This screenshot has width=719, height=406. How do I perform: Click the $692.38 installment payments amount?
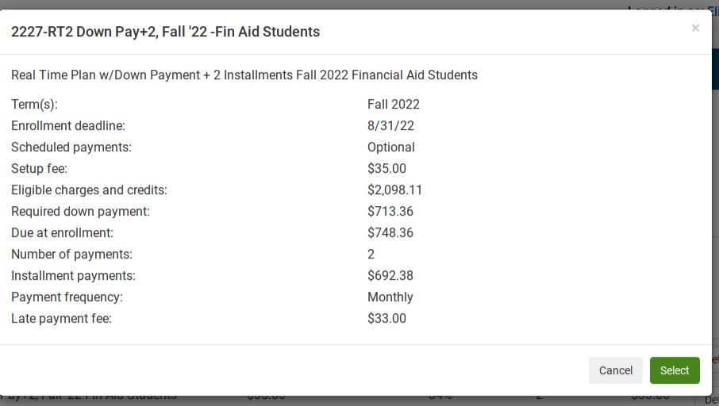[390, 276]
